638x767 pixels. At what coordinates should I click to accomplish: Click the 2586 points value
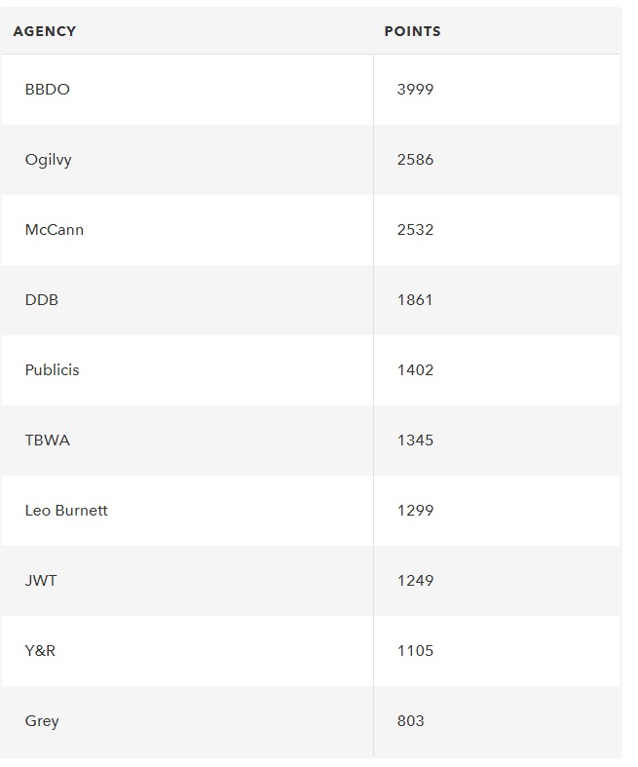tap(415, 160)
